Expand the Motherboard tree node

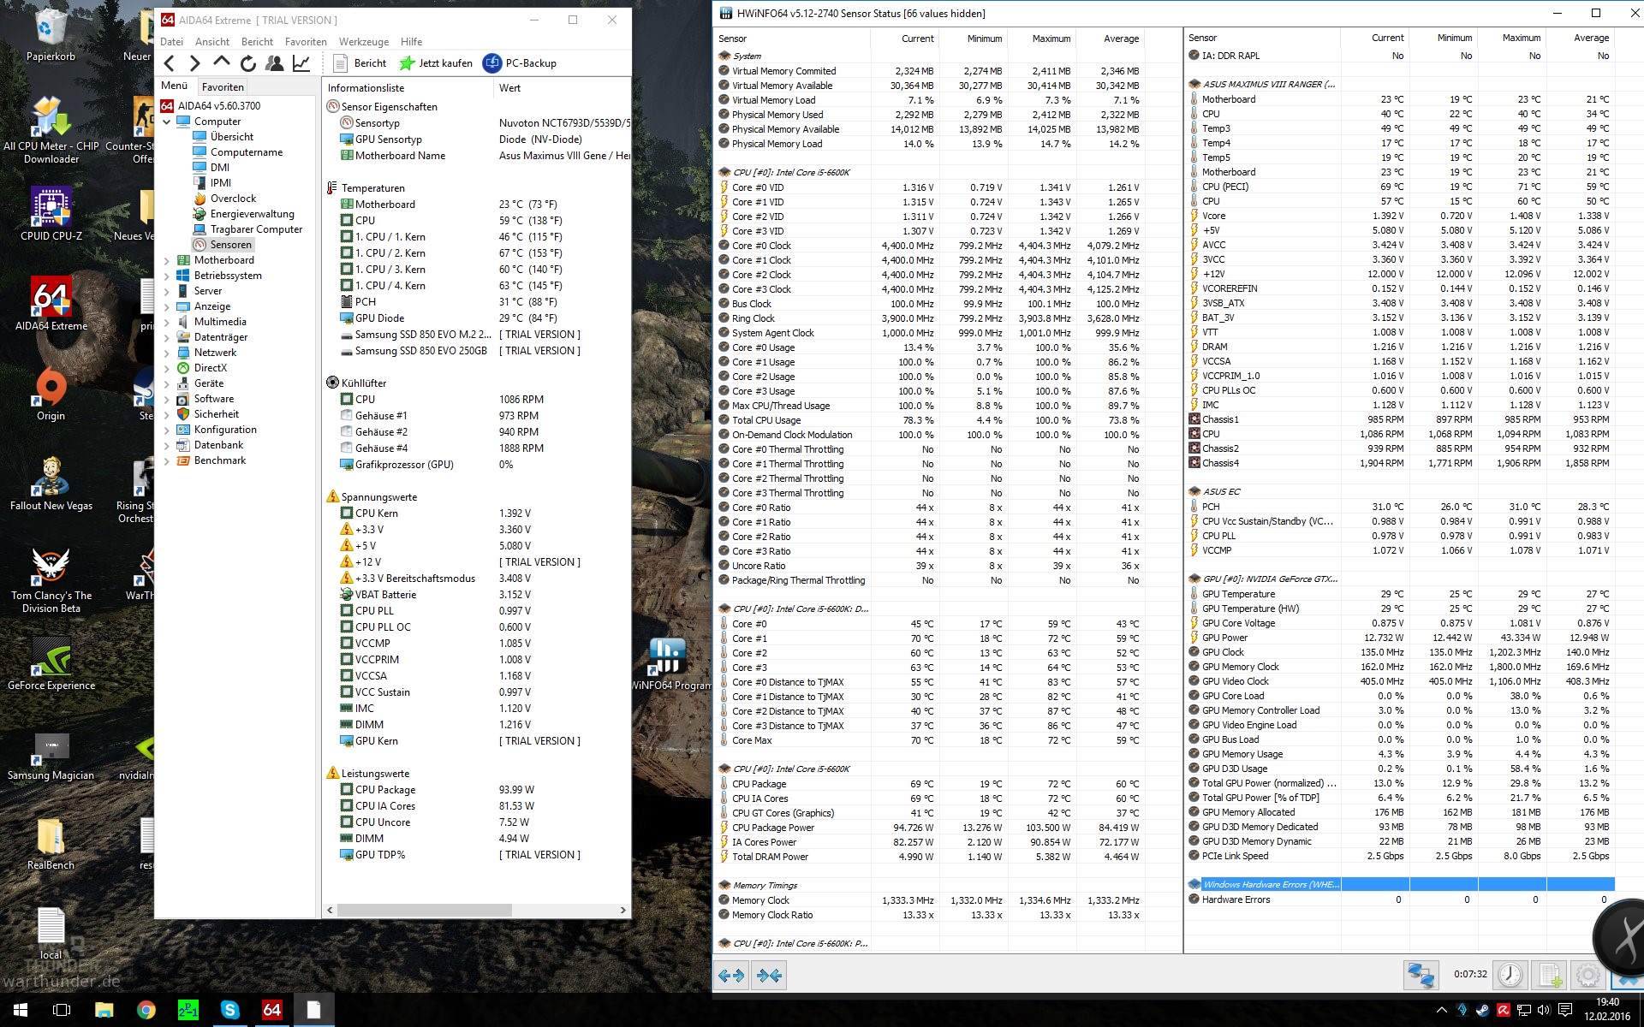tap(167, 260)
